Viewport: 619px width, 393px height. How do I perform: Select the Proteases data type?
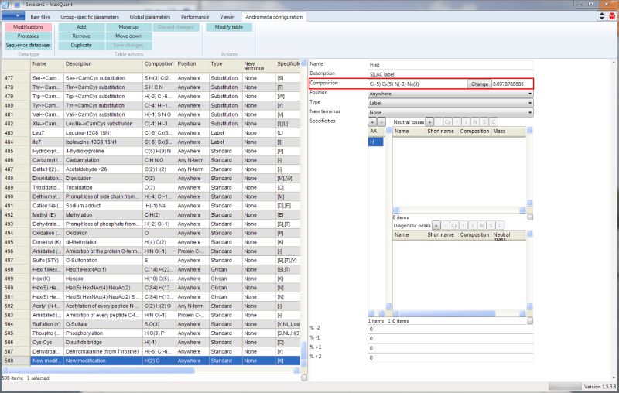28,36
